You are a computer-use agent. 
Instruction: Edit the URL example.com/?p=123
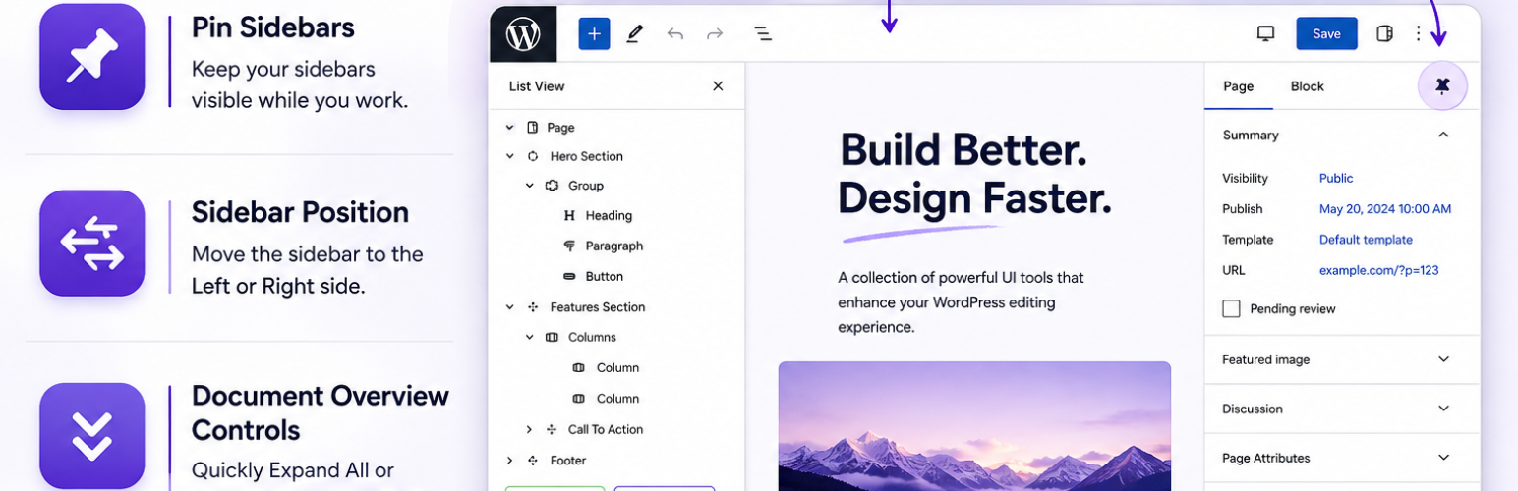tap(1378, 270)
